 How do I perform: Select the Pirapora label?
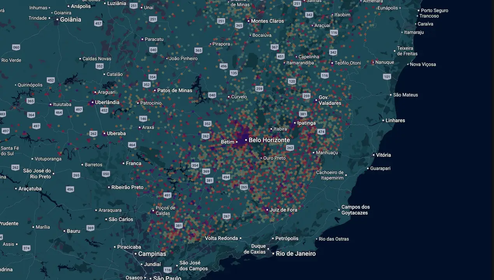(x=221, y=44)
